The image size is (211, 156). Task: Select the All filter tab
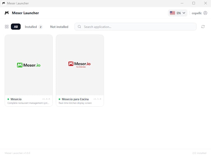[x=16, y=27]
